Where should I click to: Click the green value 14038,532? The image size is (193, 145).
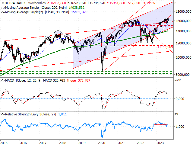tap(77, 8)
